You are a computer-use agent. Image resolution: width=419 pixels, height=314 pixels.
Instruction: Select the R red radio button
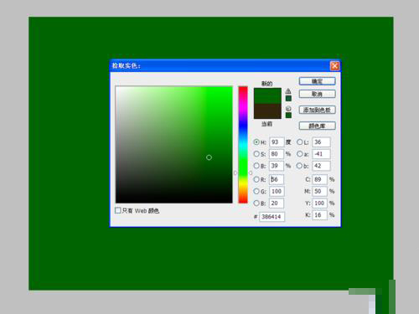(x=256, y=179)
